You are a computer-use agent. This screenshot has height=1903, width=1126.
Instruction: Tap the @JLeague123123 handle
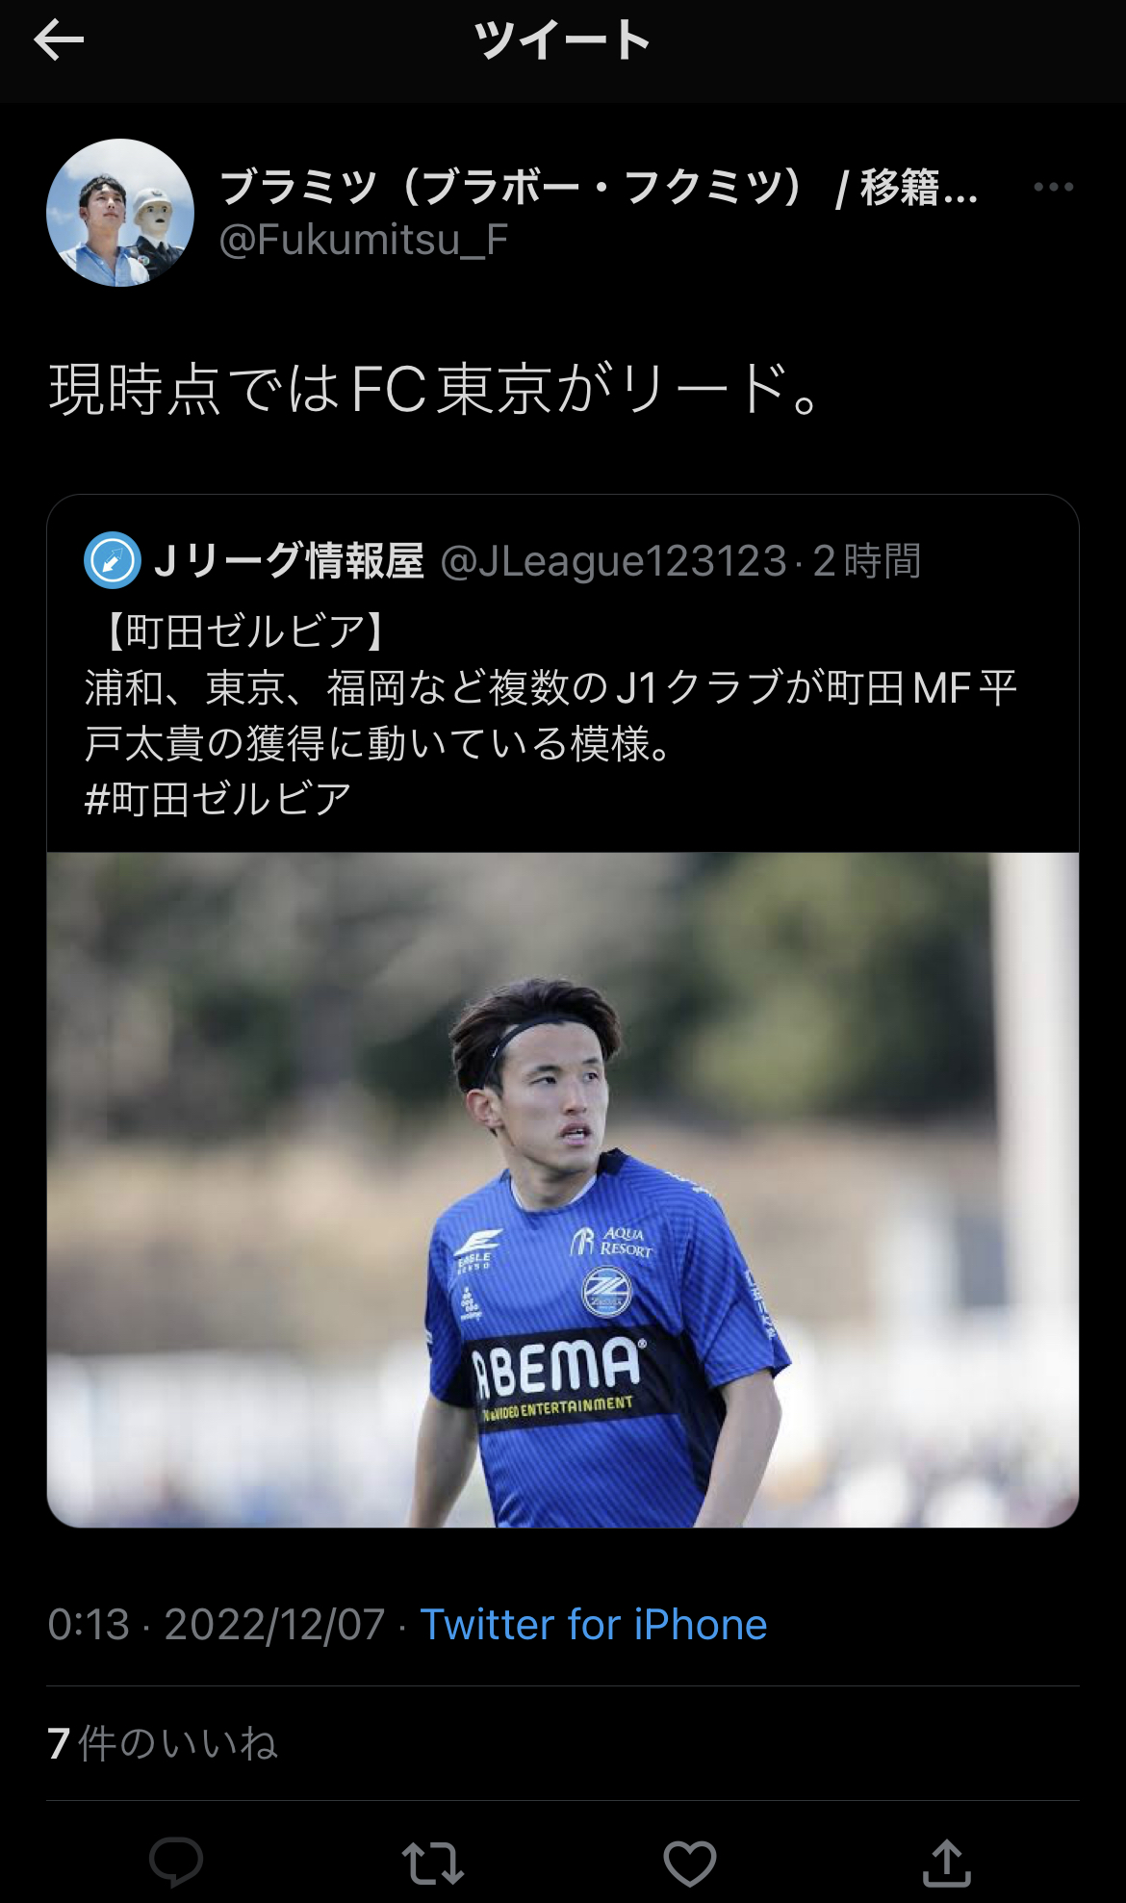pyautogui.click(x=614, y=561)
